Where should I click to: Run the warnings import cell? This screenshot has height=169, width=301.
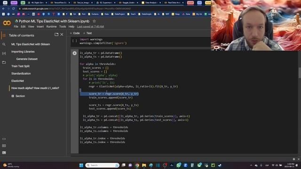(74, 41)
